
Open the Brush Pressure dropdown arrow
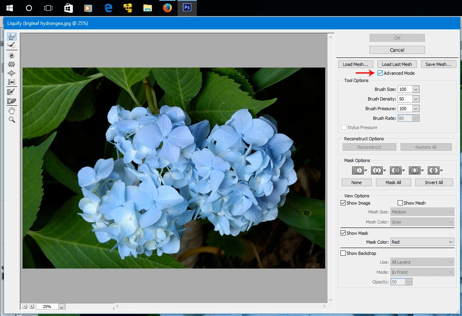pyautogui.click(x=416, y=109)
